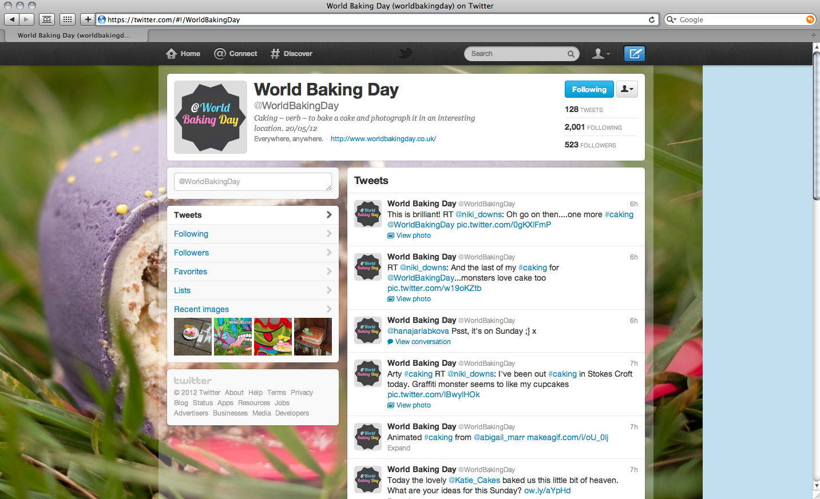Open the Privacy link in the footer
The width and height of the screenshot is (820, 499).
pos(302,393)
